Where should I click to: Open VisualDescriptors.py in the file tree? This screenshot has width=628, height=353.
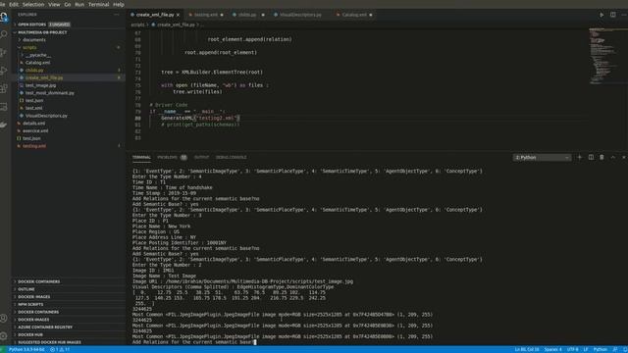(68, 116)
